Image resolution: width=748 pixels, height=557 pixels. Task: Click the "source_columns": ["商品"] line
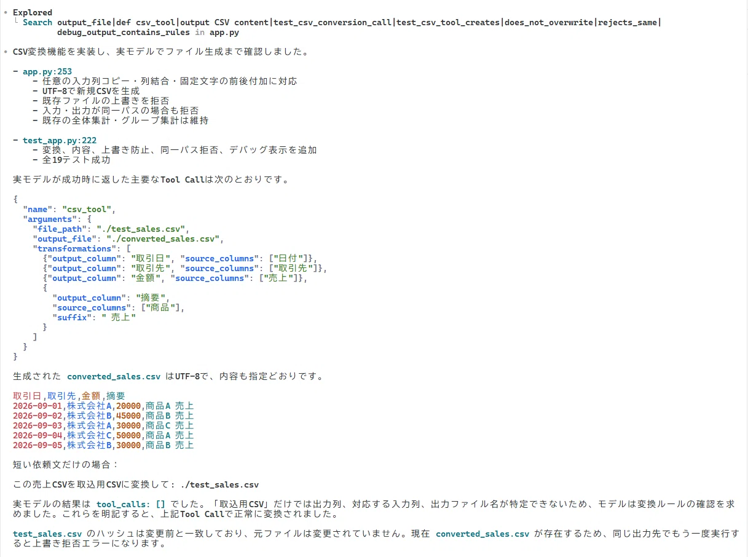pyautogui.click(x=119, y=307)
